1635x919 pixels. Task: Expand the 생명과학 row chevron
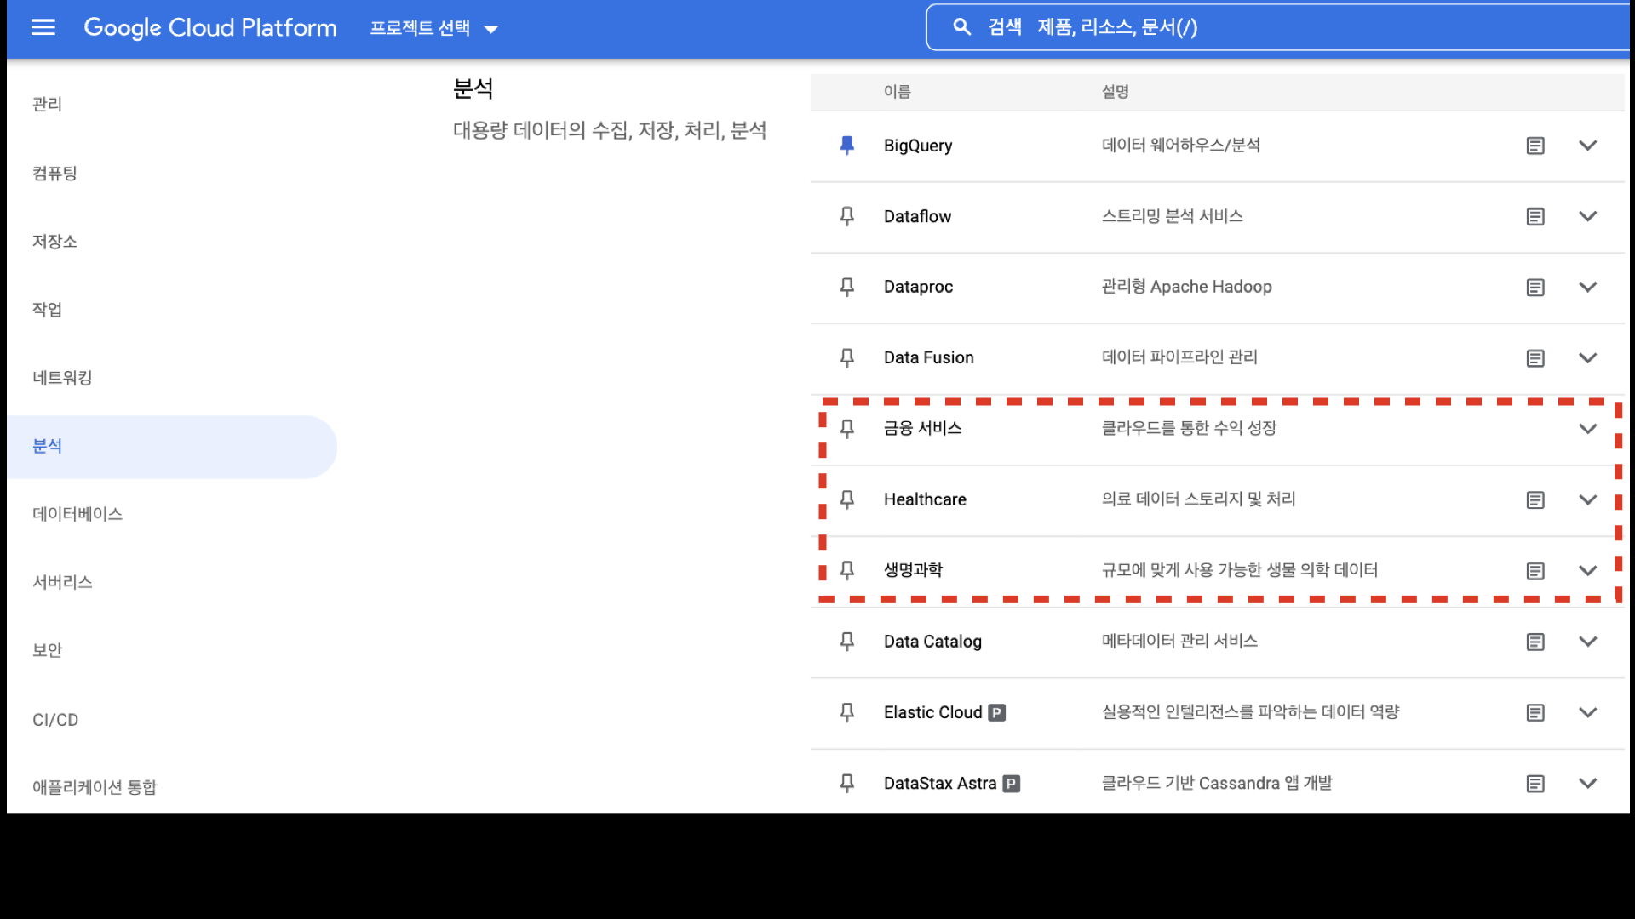(1587, 570)
